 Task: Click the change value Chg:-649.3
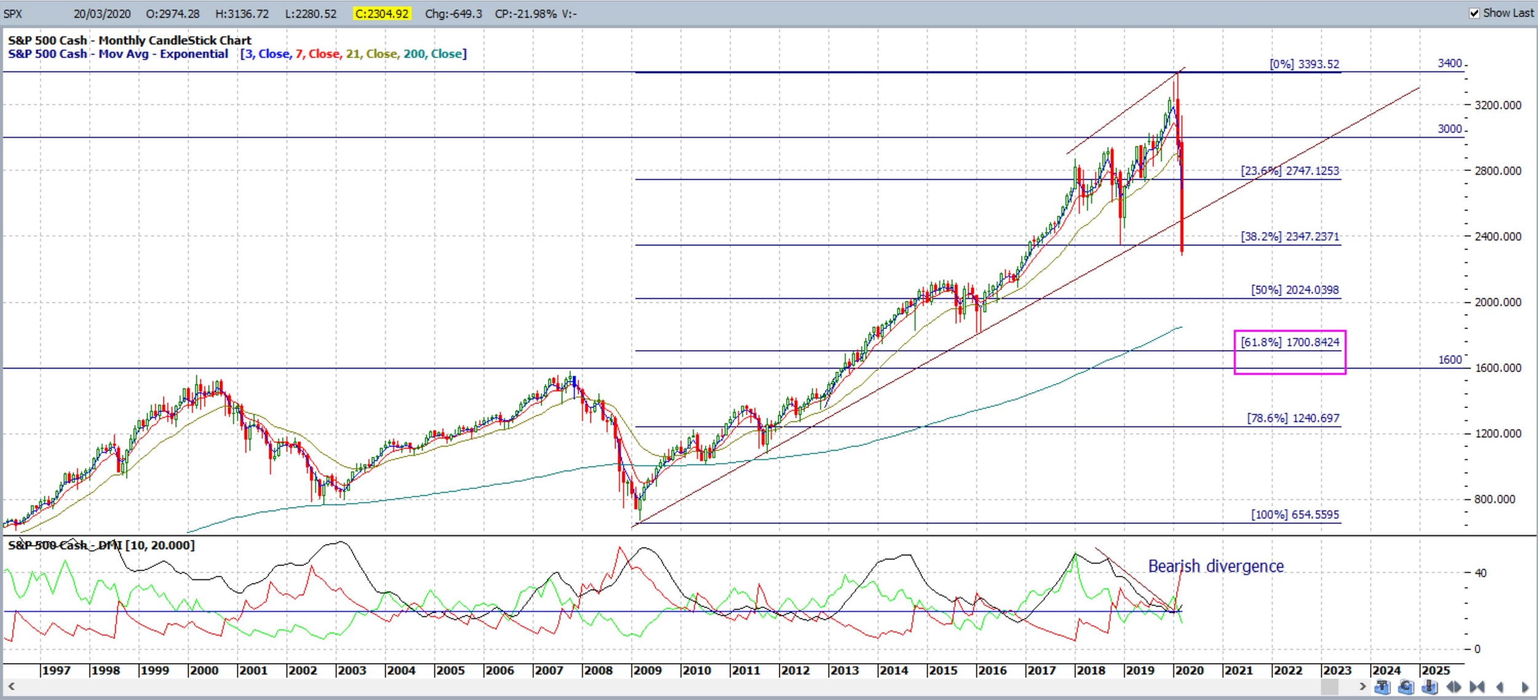tap(454, 14)
